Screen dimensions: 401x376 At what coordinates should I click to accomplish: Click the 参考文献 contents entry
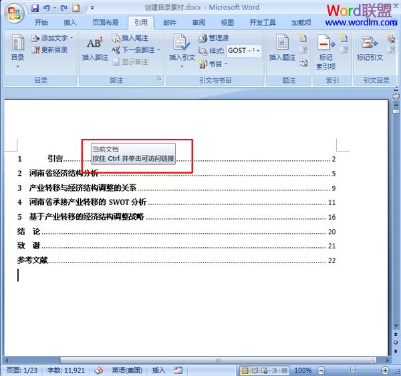(x=33, y=260)
